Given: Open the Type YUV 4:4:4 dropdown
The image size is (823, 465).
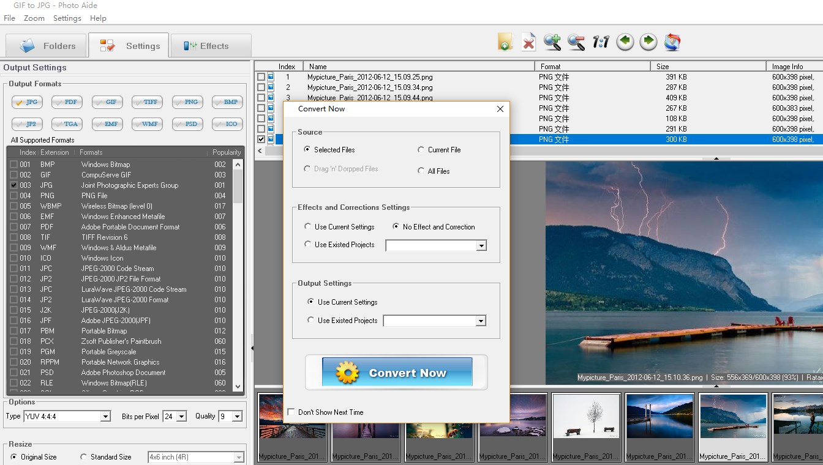Looking at the screenshot, I should 105,417.
